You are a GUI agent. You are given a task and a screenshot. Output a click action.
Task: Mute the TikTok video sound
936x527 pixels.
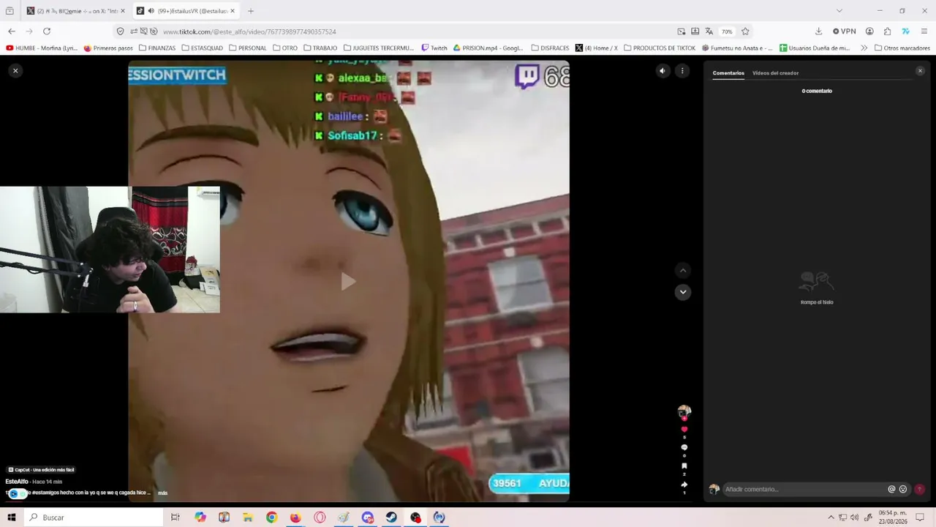click(x=663, y=71)
